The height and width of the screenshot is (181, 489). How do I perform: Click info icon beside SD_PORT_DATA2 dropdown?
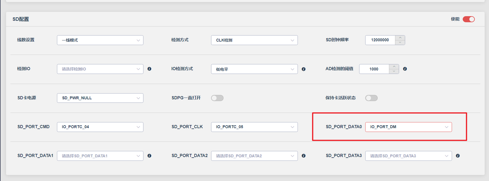[x=304, y=156]
